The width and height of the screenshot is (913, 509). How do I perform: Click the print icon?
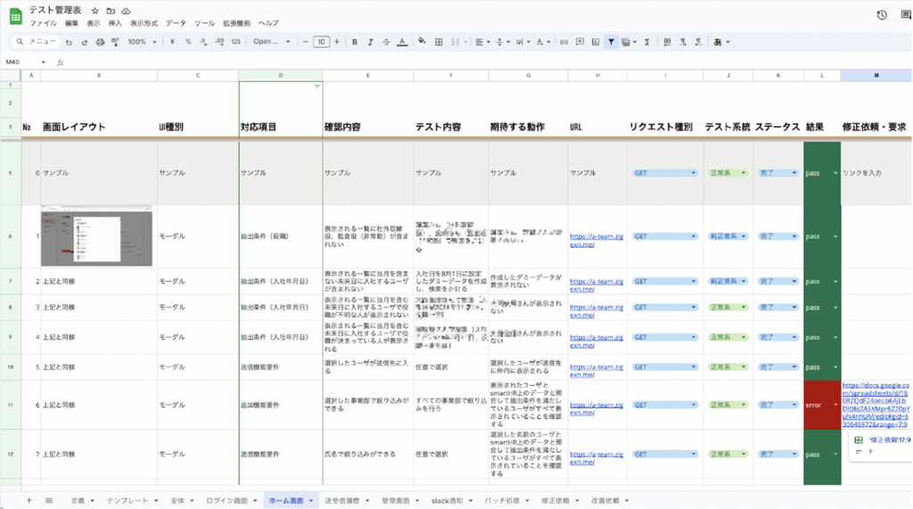pyautogui.click(x=99, y=42)
